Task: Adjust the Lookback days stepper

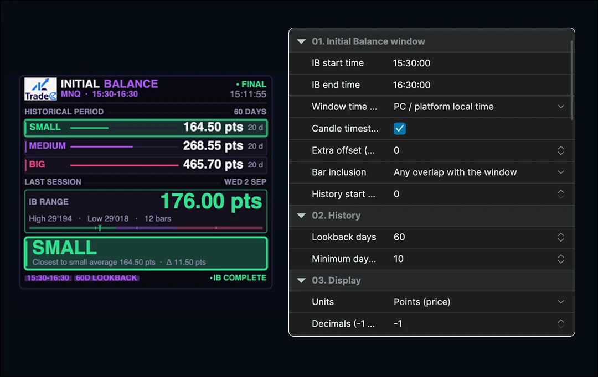Action: click(x=560, y=237)
